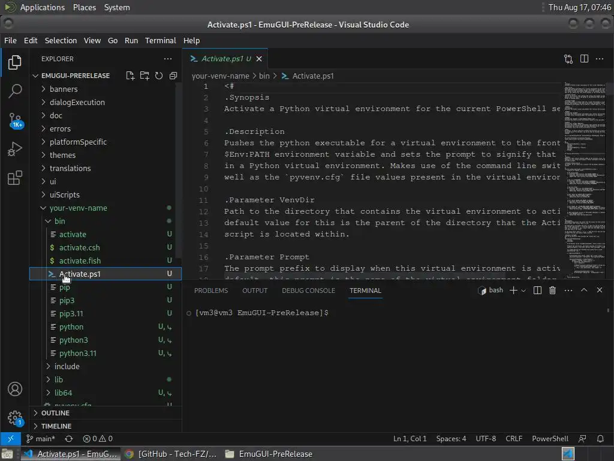Viewport: 614px width, 461px height.
Task: Switch to the OUTPUT panel tab
Action: [255, 291]
